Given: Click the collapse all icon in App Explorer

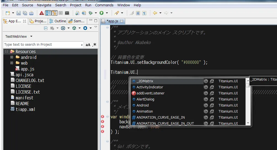Looking at the screenshot, I should click(x=46, y=28).
